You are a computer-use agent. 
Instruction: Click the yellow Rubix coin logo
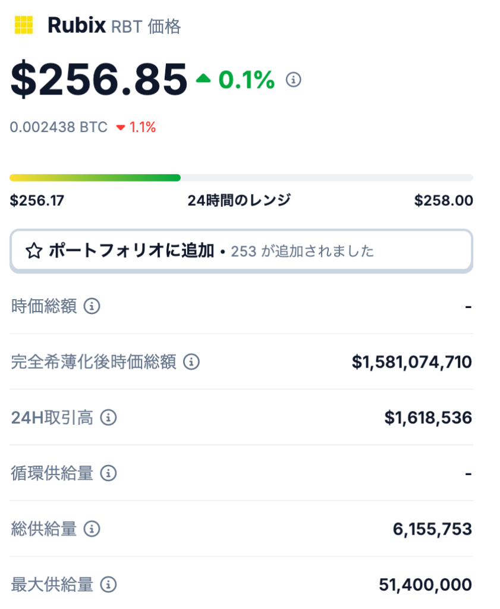coord(24,25)
